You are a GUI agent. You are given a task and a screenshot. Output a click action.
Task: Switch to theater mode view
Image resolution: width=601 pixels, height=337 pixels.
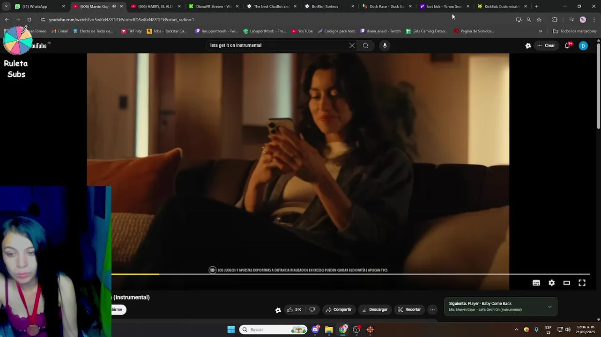tap(566, 283)
